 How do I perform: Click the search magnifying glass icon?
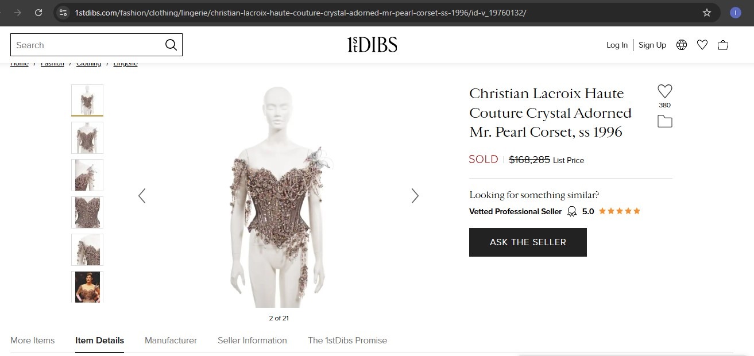point(171,45)
